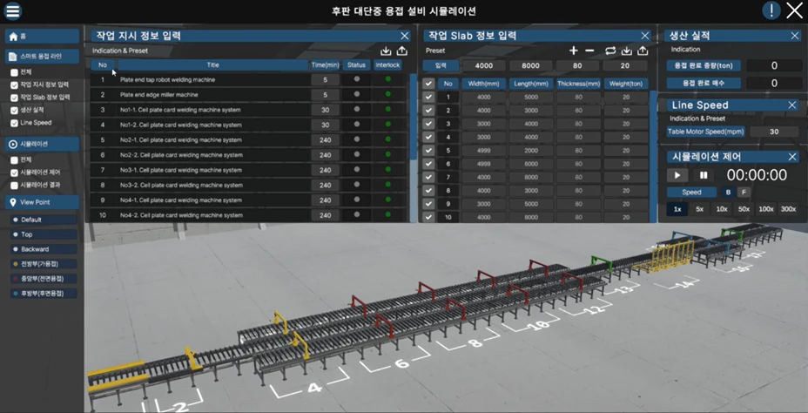Screen dimensions: 808x413
Task: Toggle 전체 checkbox under 스마트 용접 라인
Action: pyautogui.click(x=15, y=72)
